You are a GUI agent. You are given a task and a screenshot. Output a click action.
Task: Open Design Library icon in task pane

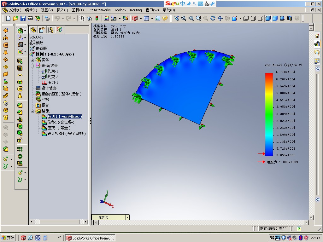point(317,44)
